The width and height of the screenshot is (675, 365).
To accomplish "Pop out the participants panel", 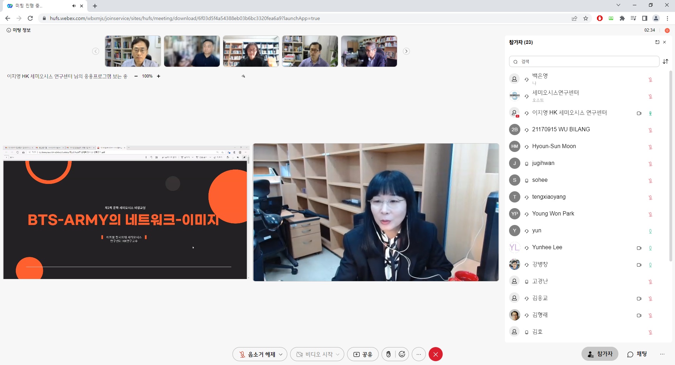I will point(657,42).
